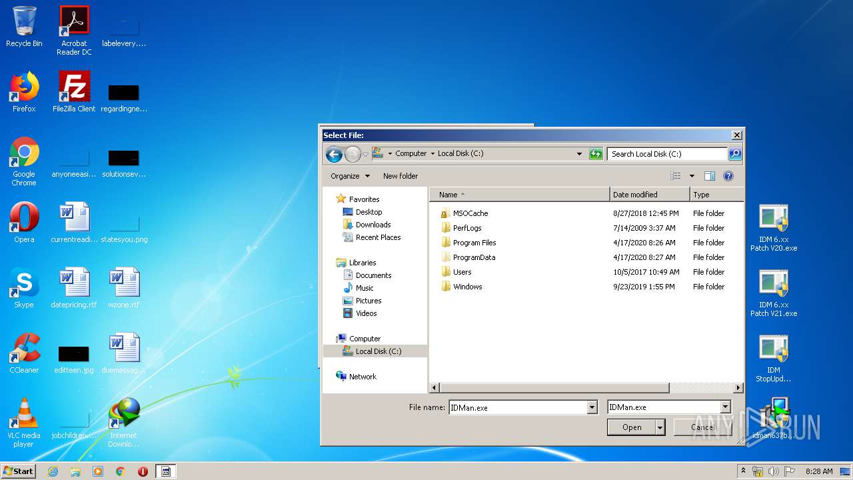Image resolution: width=853 pixels, height=480 pixels.
Task: Select Downloads under Favorites
Action: 373,225
